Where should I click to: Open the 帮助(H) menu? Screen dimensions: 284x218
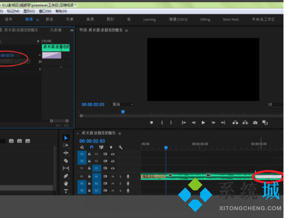point(61,11)
